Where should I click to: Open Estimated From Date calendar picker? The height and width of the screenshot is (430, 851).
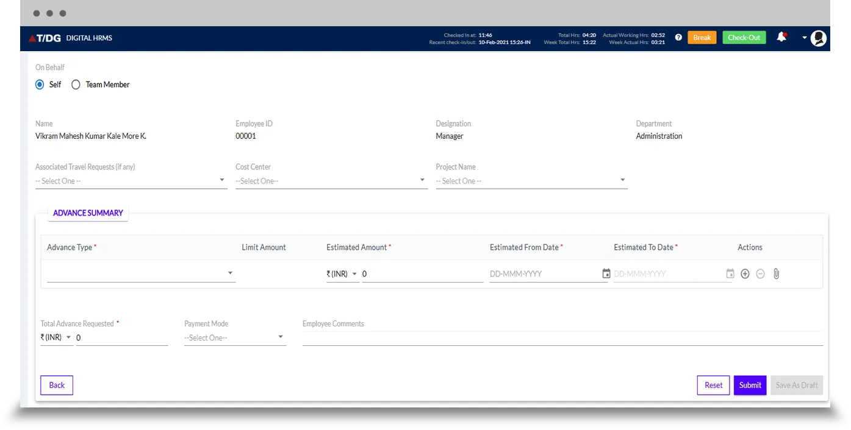tap(606, 274)
